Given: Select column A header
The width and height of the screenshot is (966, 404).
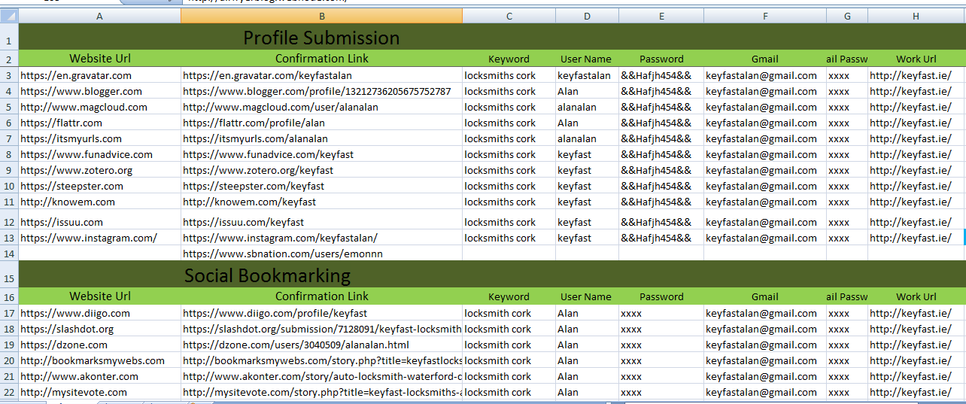Looking at the screenshot, I should click(100, 16).
